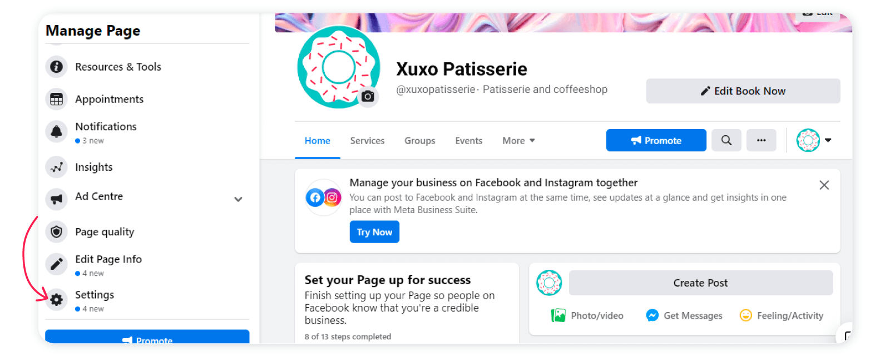Viewport: 890px width, 356px height.
Task: Open Resources & Tools from the sidebar
Action: click(56, 67)
